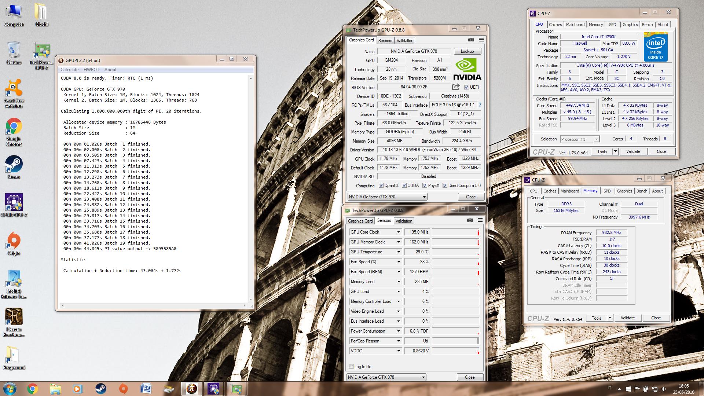Open the Memory Used sensor dropdown

point(399,282)
